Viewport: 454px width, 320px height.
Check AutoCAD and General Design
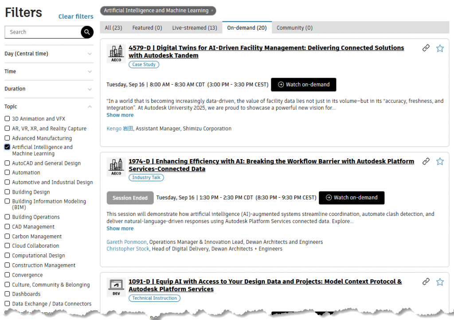click(7, 163)
